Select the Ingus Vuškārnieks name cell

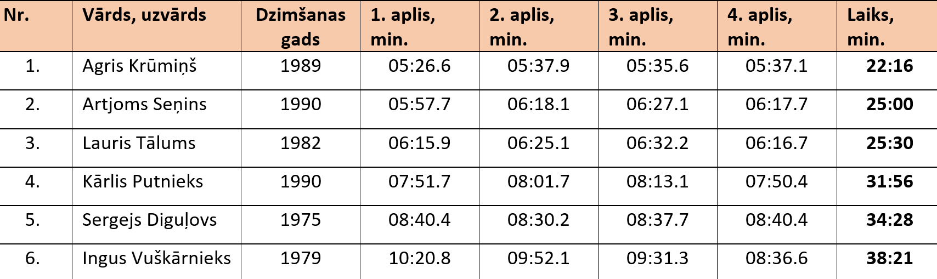pyautogui.click(x=156, y=258)
